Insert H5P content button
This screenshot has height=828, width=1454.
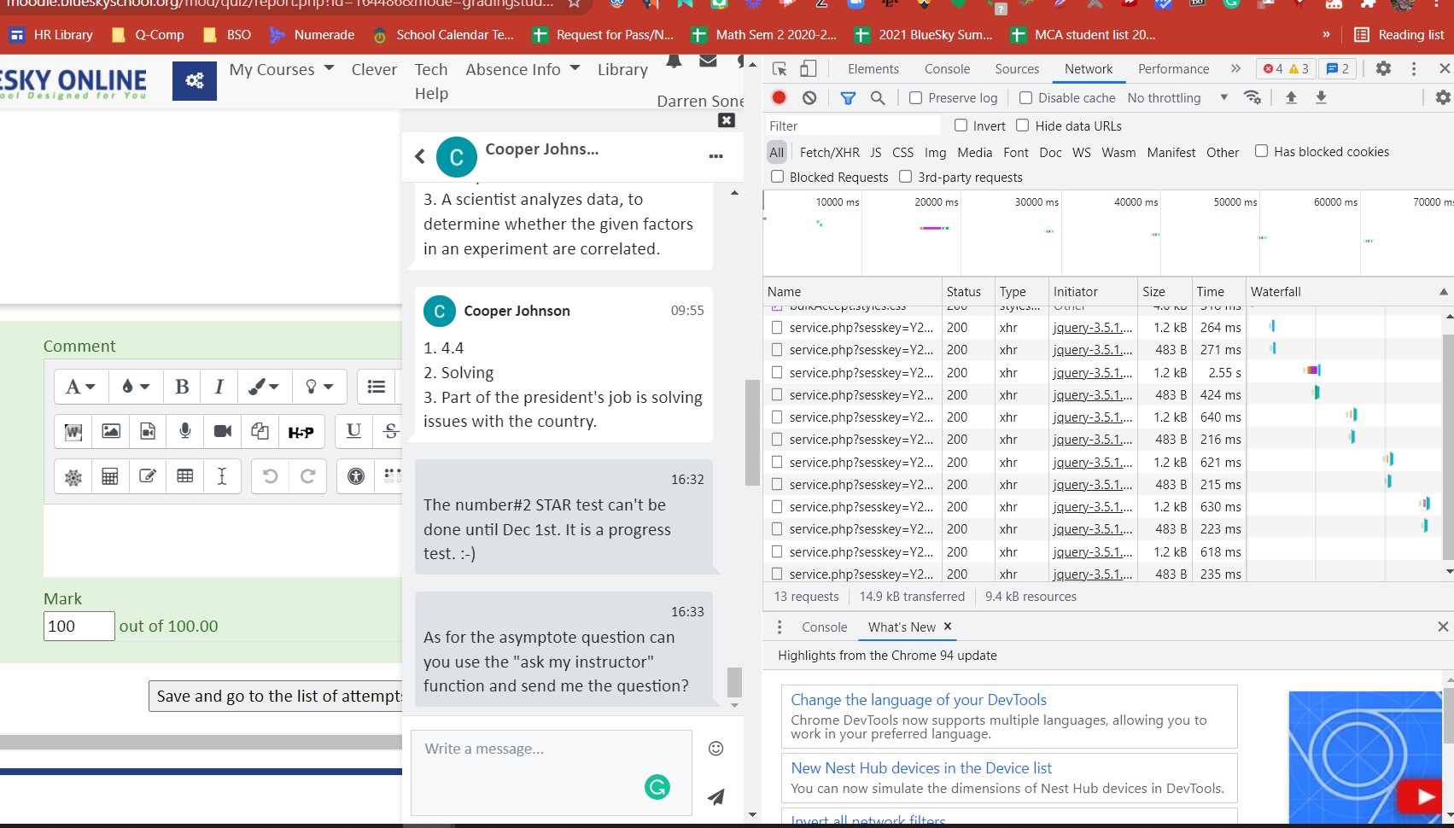point(301,432)
